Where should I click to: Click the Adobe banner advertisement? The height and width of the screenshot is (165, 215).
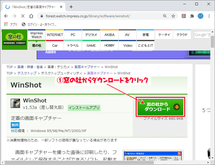(123, 55)
